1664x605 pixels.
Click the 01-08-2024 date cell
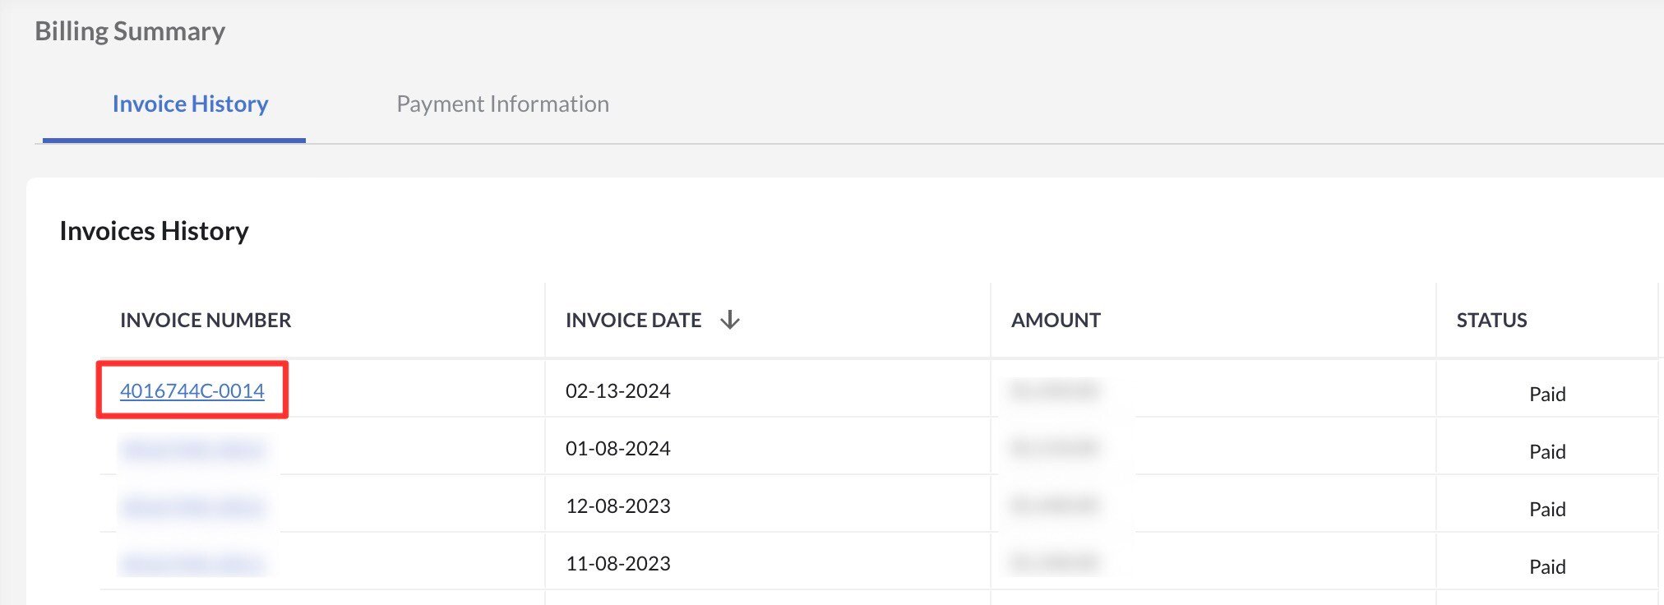(617, 449)
